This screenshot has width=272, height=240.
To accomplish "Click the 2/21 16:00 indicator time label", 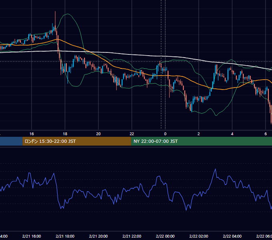I will (x=32, y=236).
